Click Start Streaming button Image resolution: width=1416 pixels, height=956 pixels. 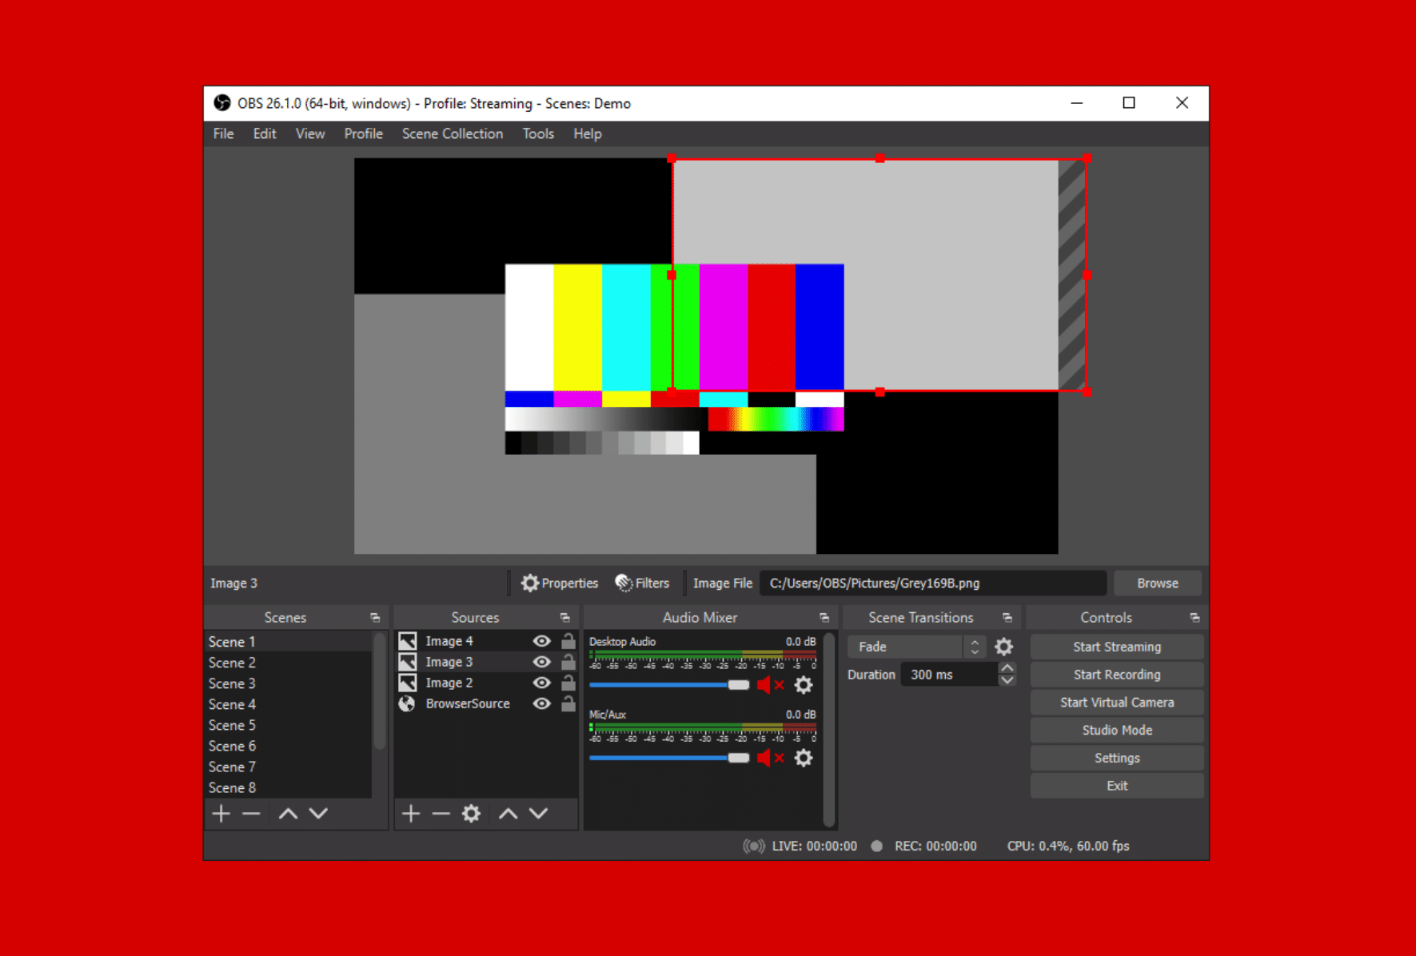click(x=1117, y=647)
